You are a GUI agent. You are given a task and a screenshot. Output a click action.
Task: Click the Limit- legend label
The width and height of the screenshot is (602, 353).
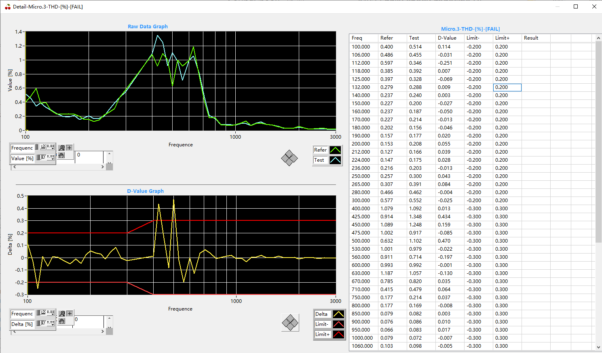(x=322, y=324)
